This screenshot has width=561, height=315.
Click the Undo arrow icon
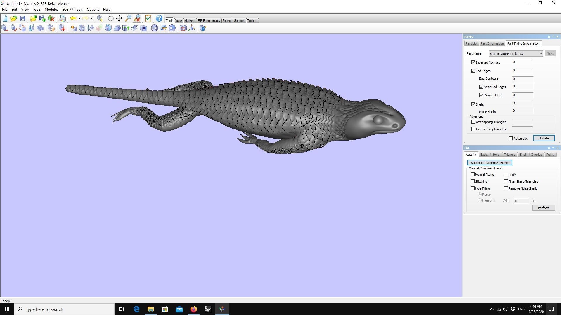(73, 18)
